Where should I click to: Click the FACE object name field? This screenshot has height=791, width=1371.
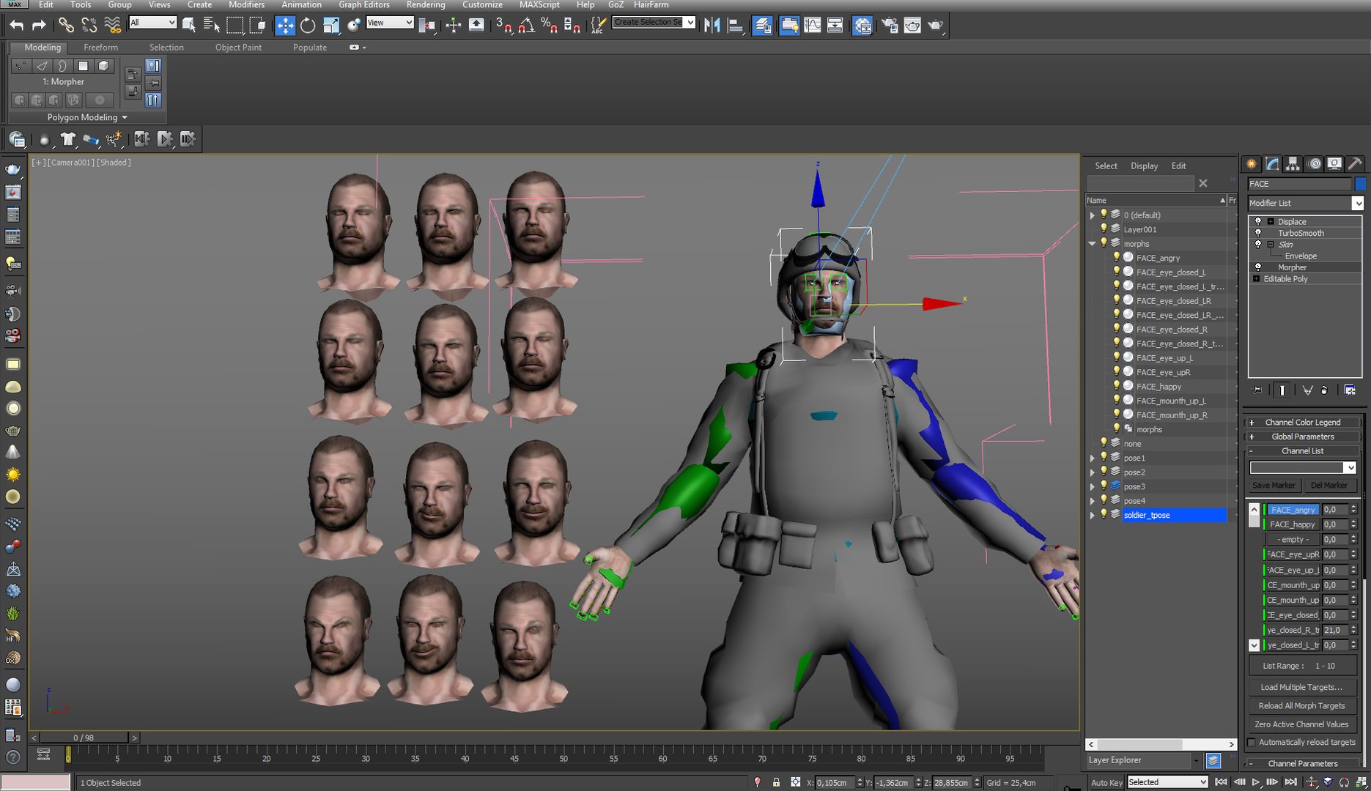click(1299, 184)
